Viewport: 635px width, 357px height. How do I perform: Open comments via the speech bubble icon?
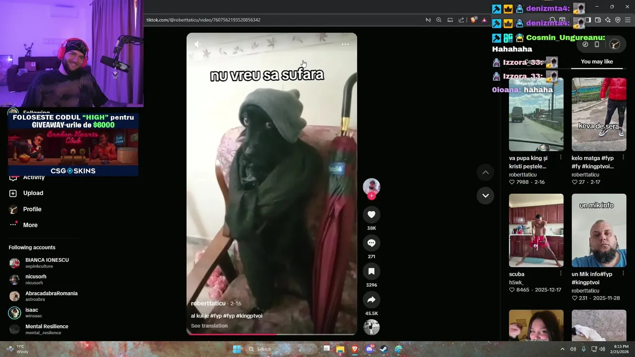[372, 242]
